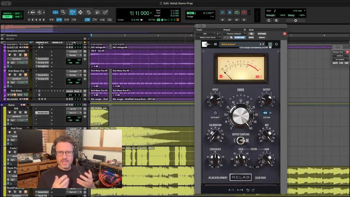Image resolution: width=350 pixels, height=197 pixels.
Task: Click the Redo arrow in plugin footer
Action: (253, 190)
